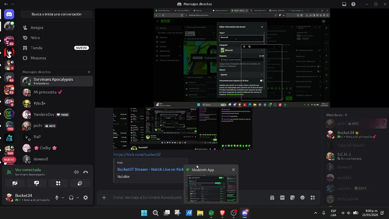Image resolution: width=389 pixels, height=219 pixels.
Task: Mute the microphone
Action: click(57, 197)
